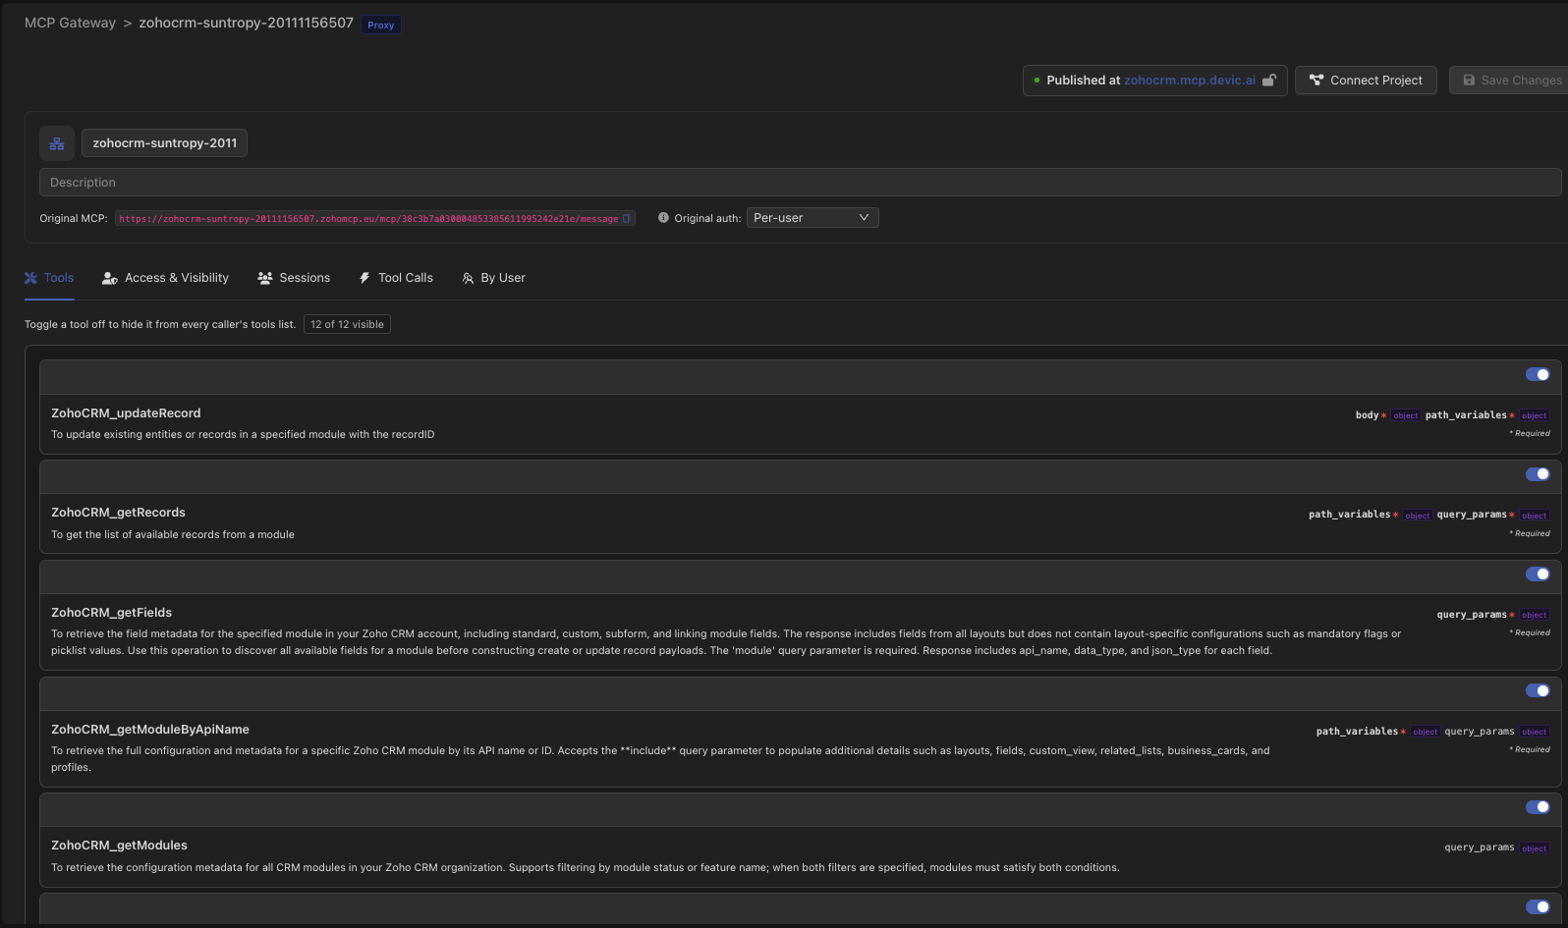The width and height of the screenshot is (1568, 928).
Task: Click the "Required" note in the ZohoCRM_getRecords row
Action: pyautogui.click(x=1530, y=533)
